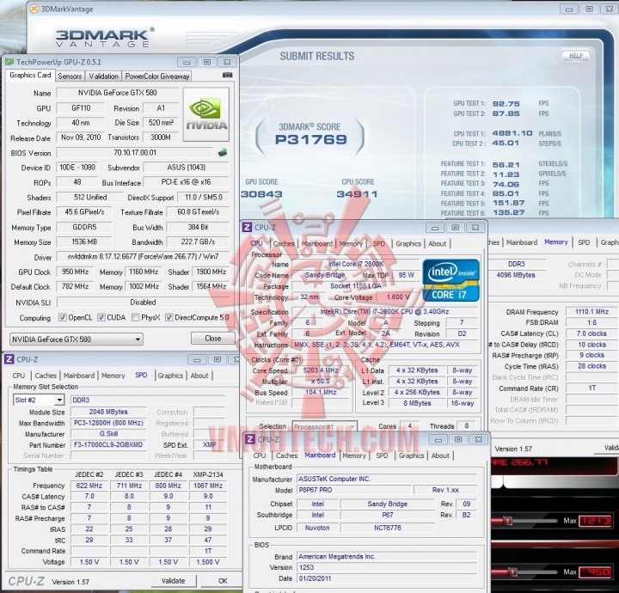This screenshot has width=619, height=593.
Task: Click the green BIOS save chip icon
Action: [x=223, y=152]
